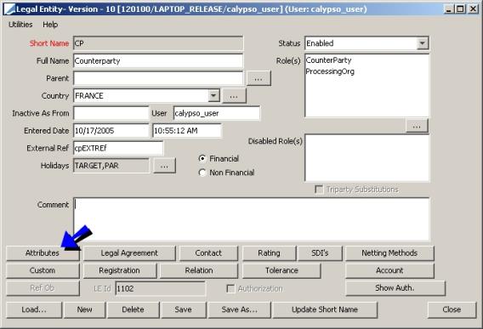Click the Close button at bottom
Viewport: 483px width, 329px height.
pyautogui.click(x=452, y=309)
